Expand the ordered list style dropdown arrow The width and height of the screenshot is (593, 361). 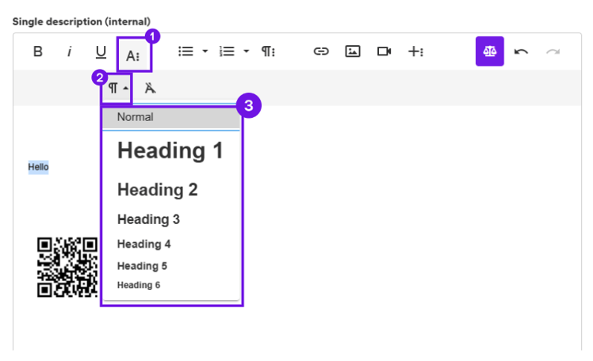coord(246,51)
